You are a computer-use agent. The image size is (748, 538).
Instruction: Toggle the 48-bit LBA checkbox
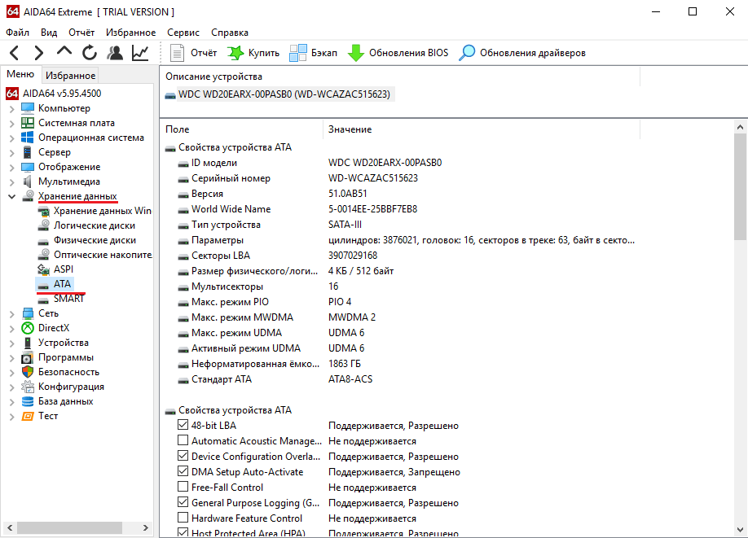(183, 426)
